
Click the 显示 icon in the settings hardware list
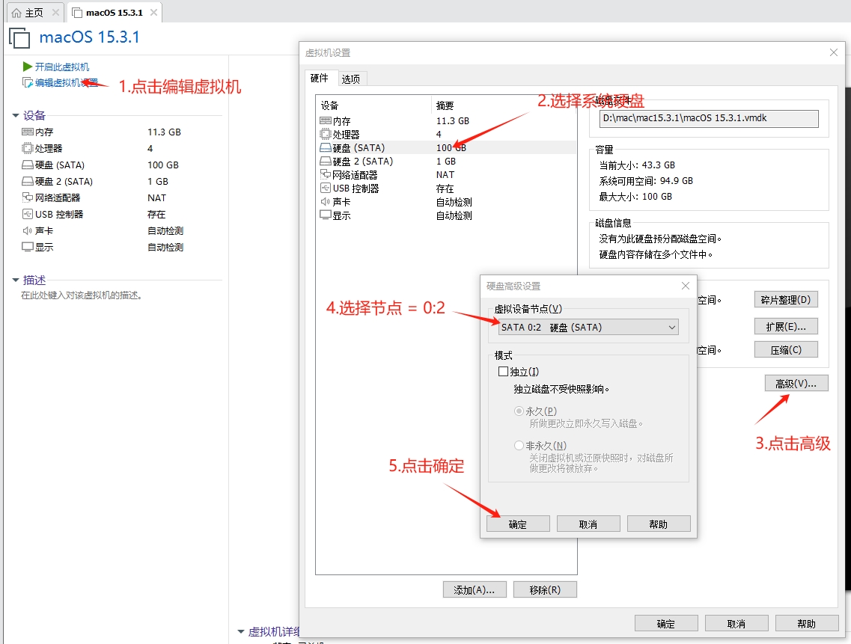point(326,215)
